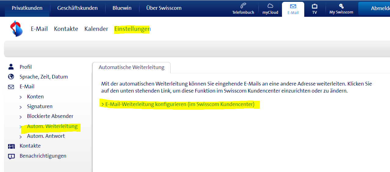
Task: Open the My Swisscom gears icon
Action: pos(341,6)
